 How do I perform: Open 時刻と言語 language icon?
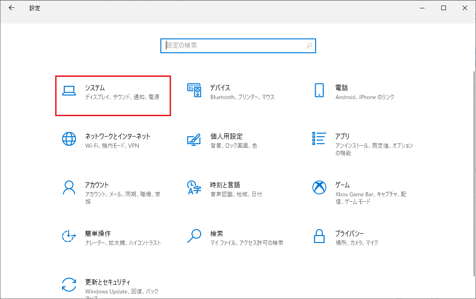pos(194,187)
